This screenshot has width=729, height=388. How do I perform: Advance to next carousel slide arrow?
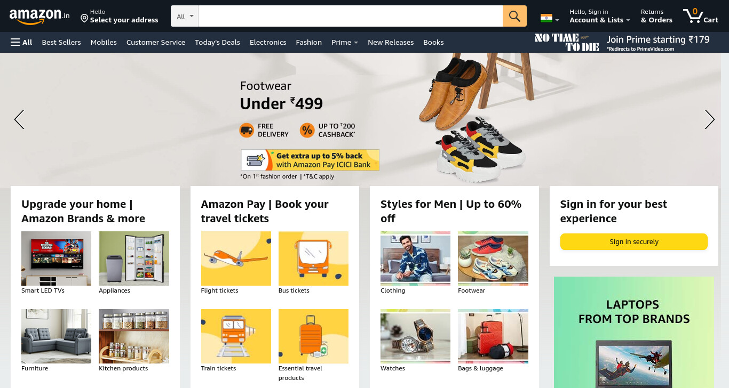pos(709,119)
